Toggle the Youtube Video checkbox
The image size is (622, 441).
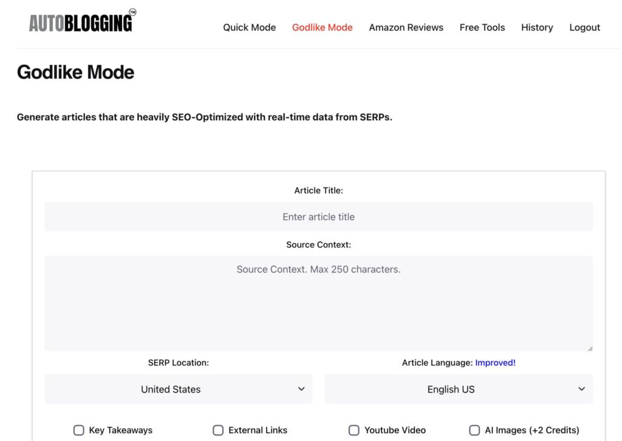click(354, 429)
